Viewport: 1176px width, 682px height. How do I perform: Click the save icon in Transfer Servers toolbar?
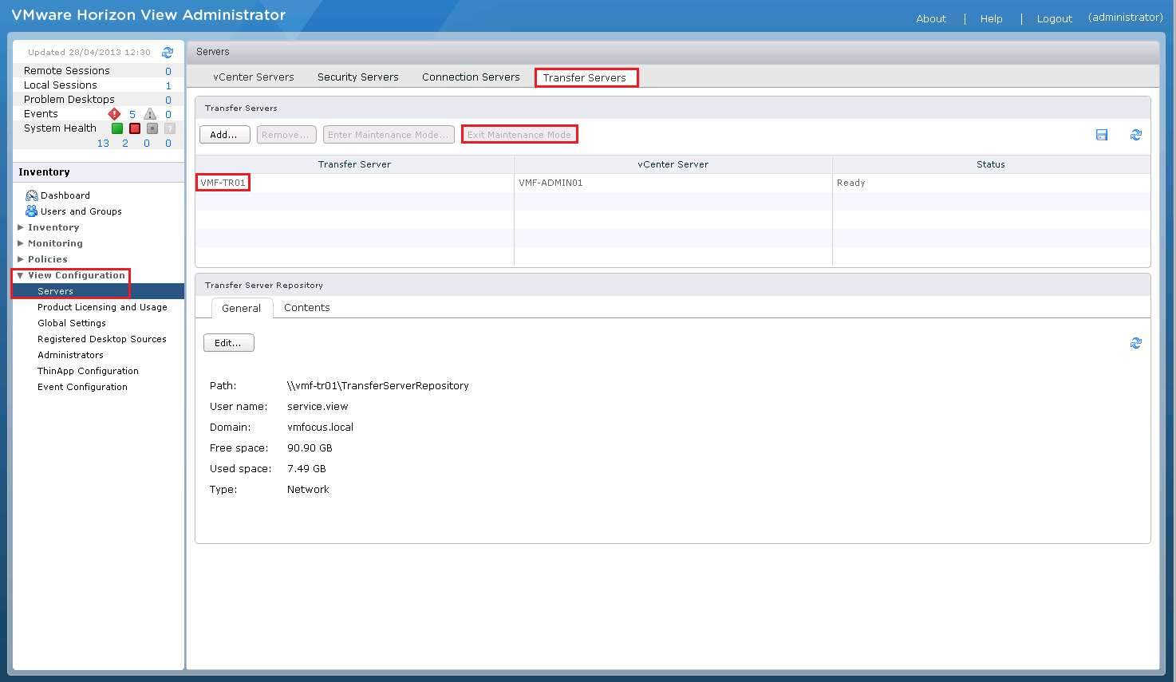(1102, 135)
